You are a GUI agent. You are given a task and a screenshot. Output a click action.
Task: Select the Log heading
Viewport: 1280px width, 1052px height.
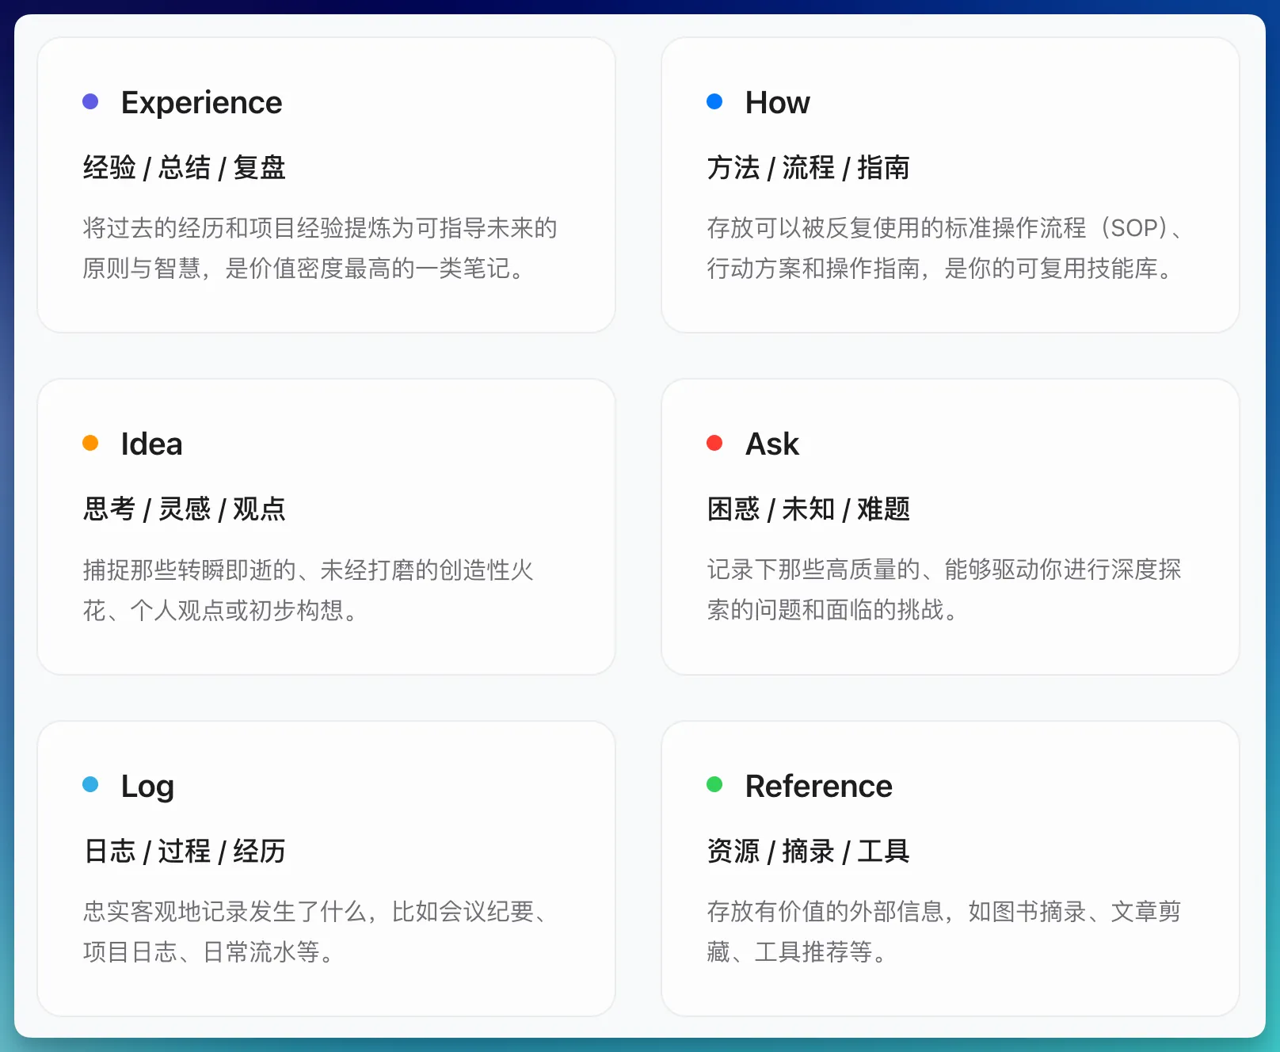tap(147, 787)
